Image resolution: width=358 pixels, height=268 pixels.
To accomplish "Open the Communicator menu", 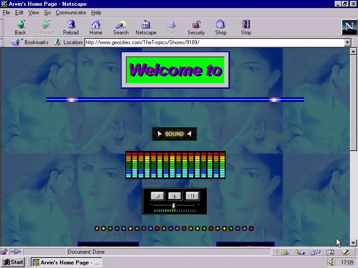I will tap(71, 13).
